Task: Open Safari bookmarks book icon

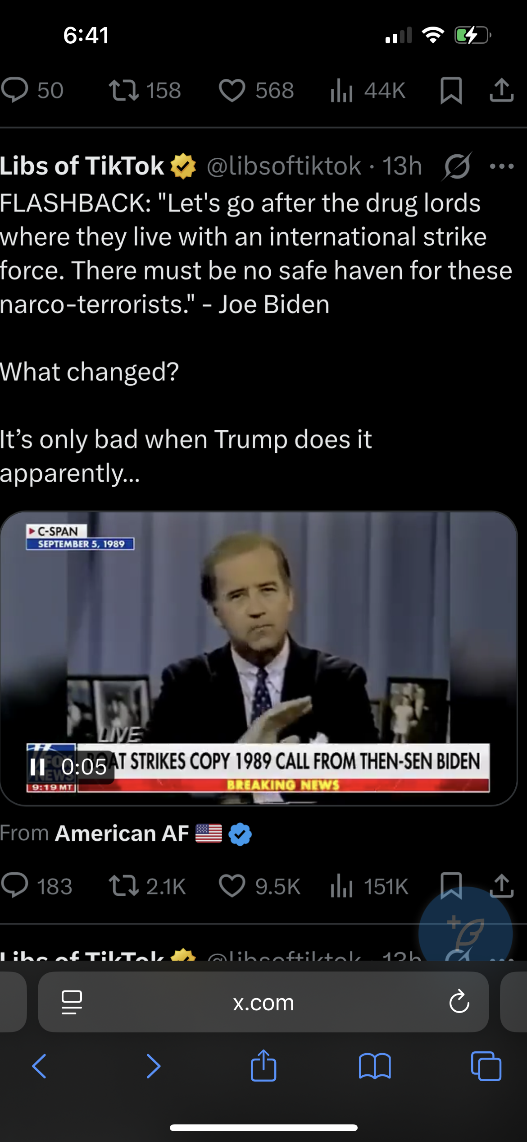Action: point(375,1066)
